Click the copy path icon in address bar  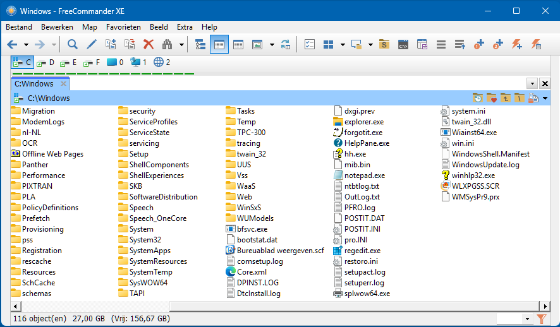click(x=533, y=98)
